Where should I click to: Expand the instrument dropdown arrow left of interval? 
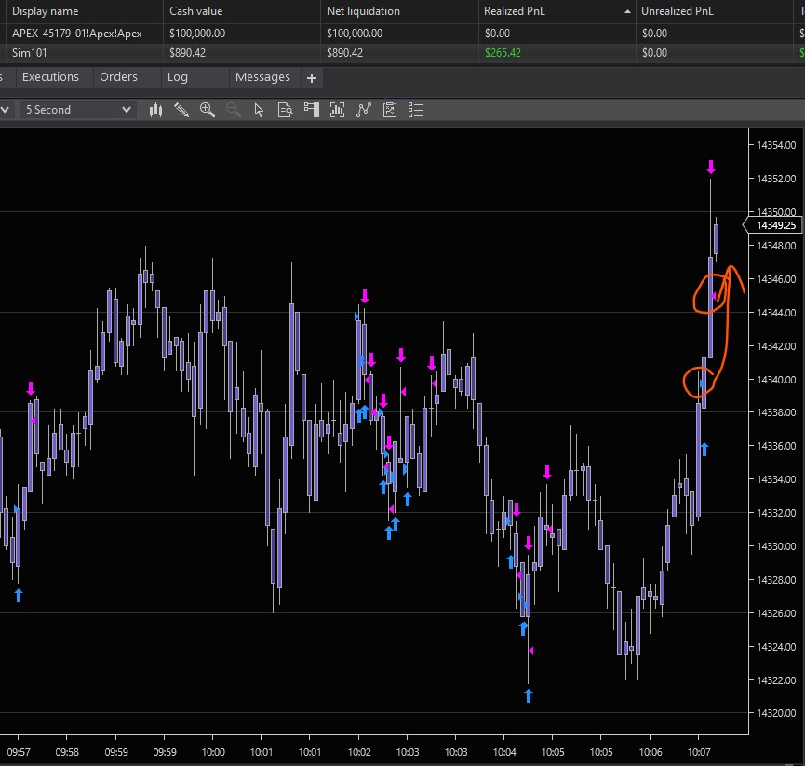coord(5,110)
